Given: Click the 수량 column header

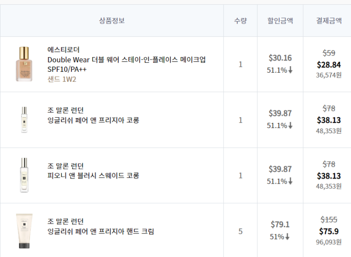Looking at the screenshot, I should [x=240, y=21].
